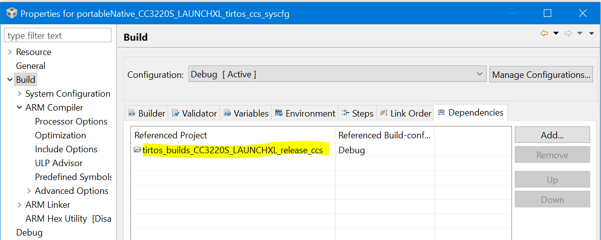601x240 pixels.
Task: Expand the ARM Linker node
Action: pos(19,205)
